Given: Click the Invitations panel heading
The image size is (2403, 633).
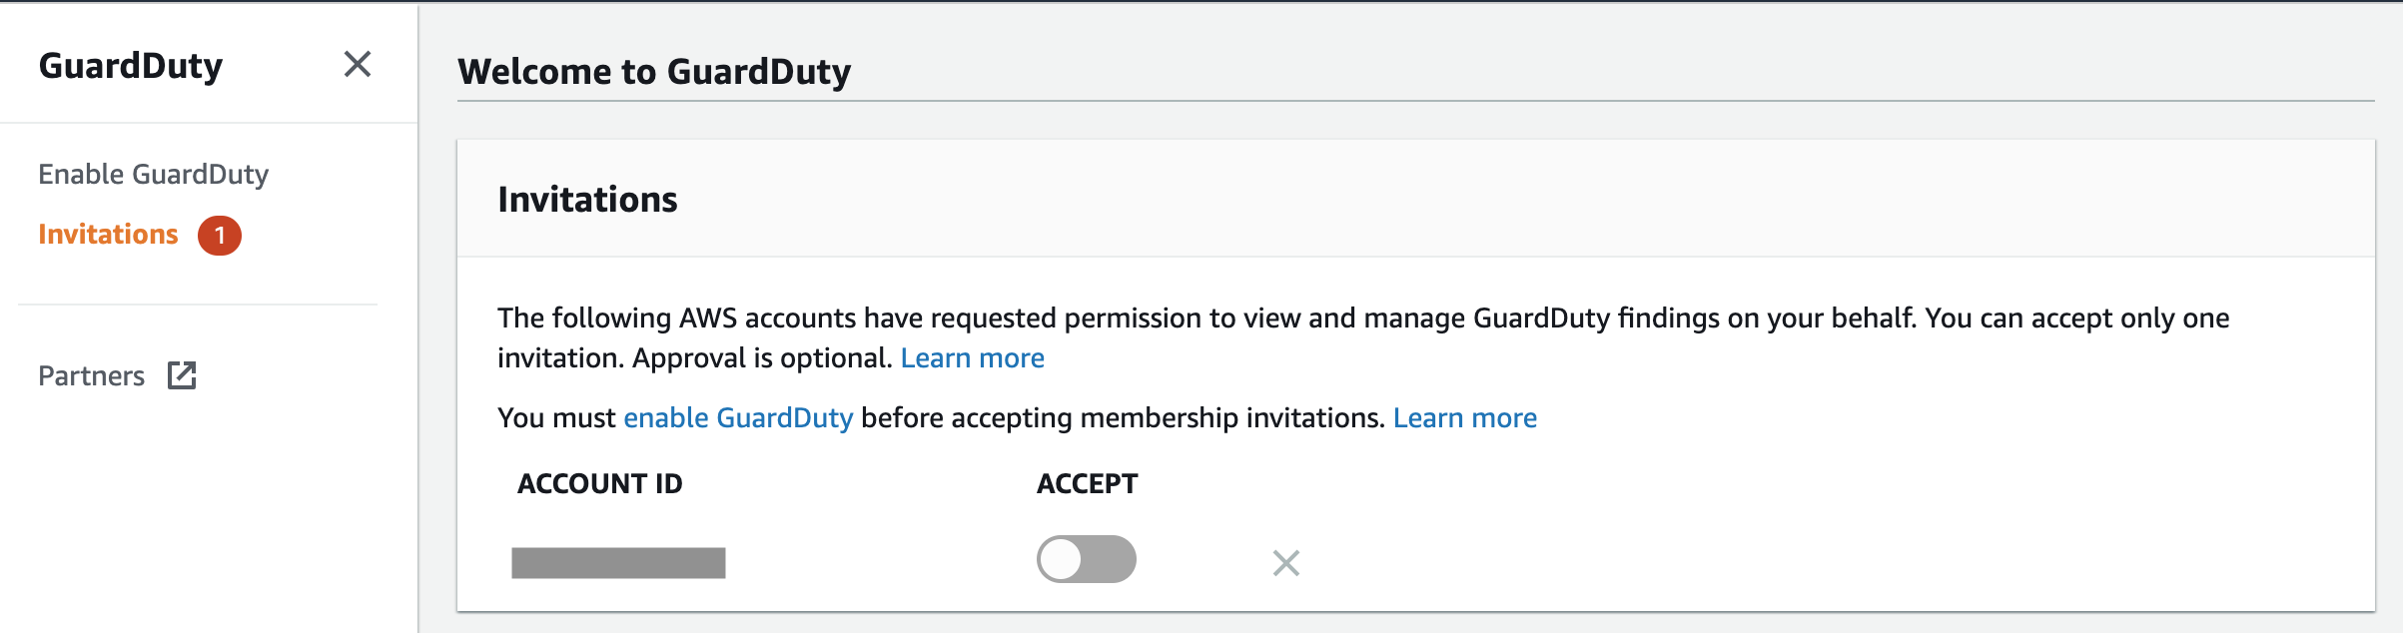Looking at the screenshot, I should tap(587, 200).
